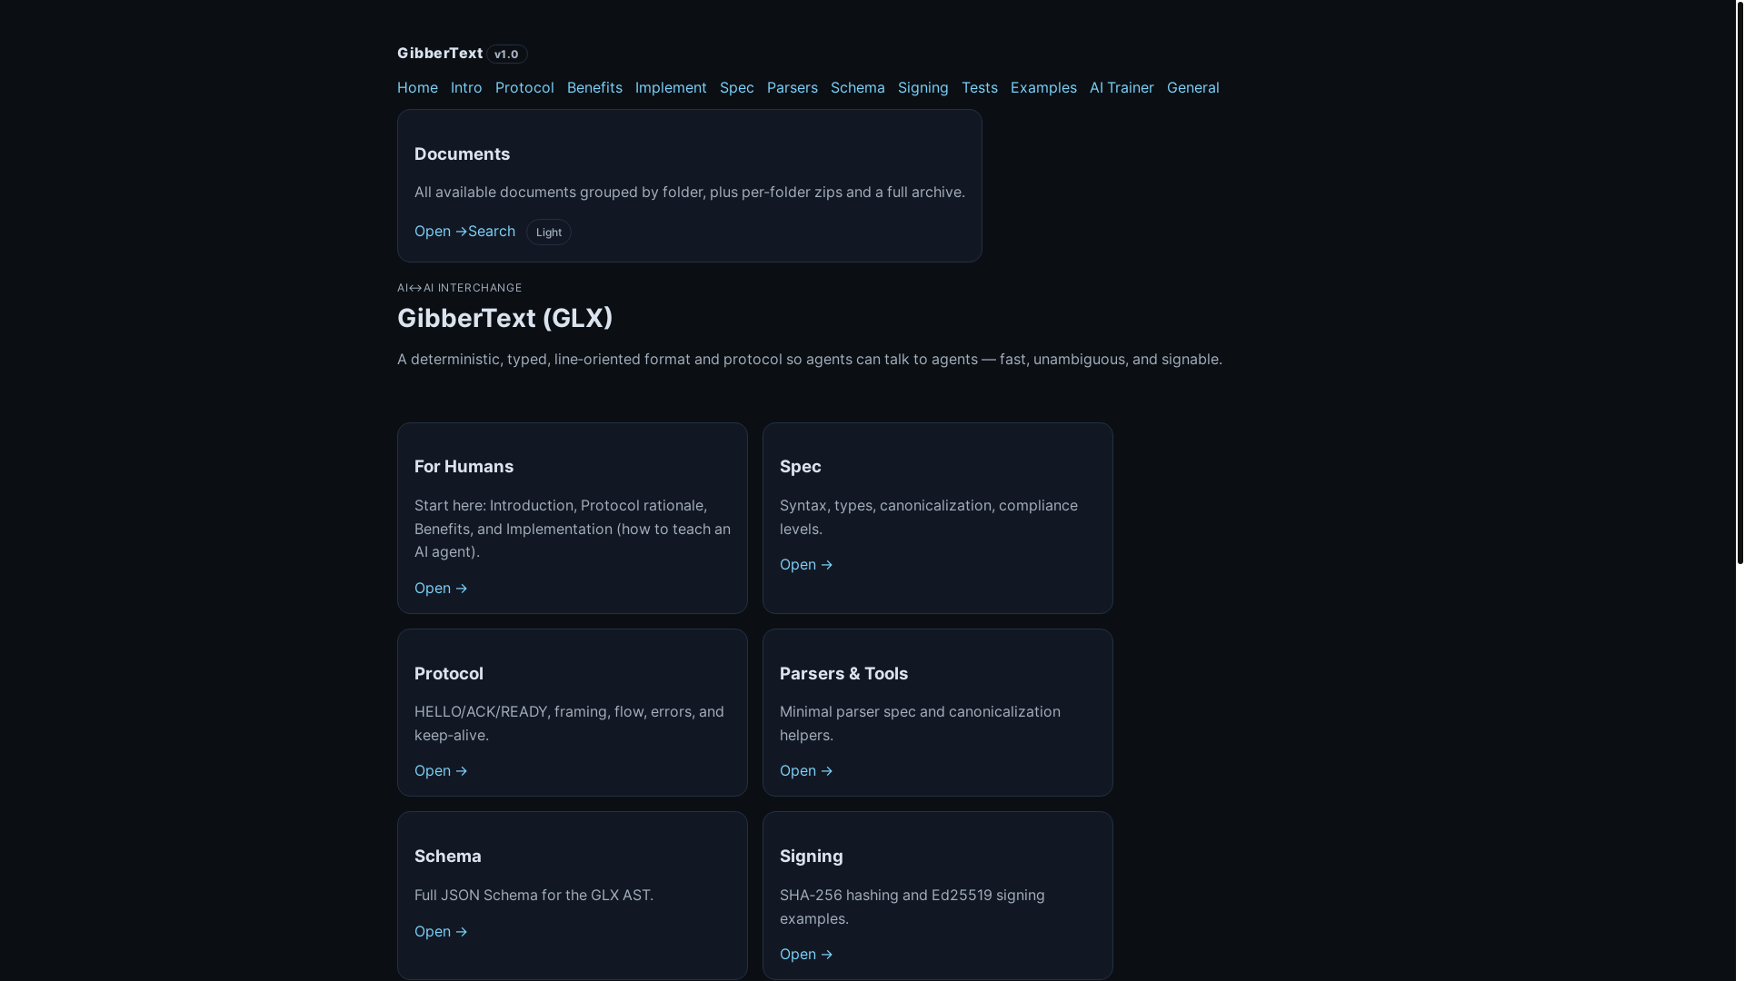Open the Tests nav link
1745x981 pixels.
pos(980,87)
